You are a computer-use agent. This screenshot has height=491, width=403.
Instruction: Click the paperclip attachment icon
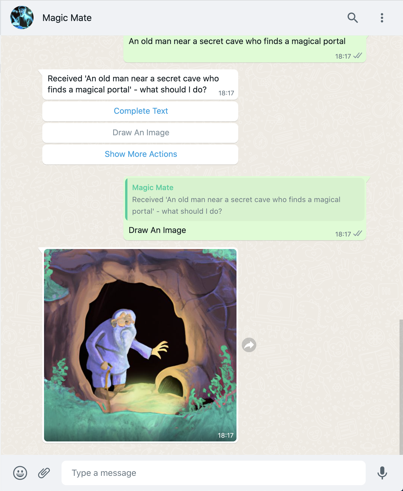(44, 473)
